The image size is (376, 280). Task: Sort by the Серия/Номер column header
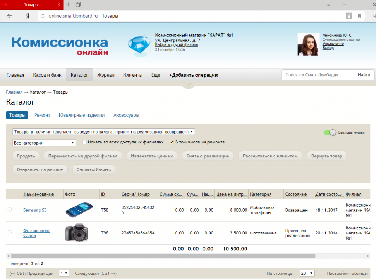135,194
